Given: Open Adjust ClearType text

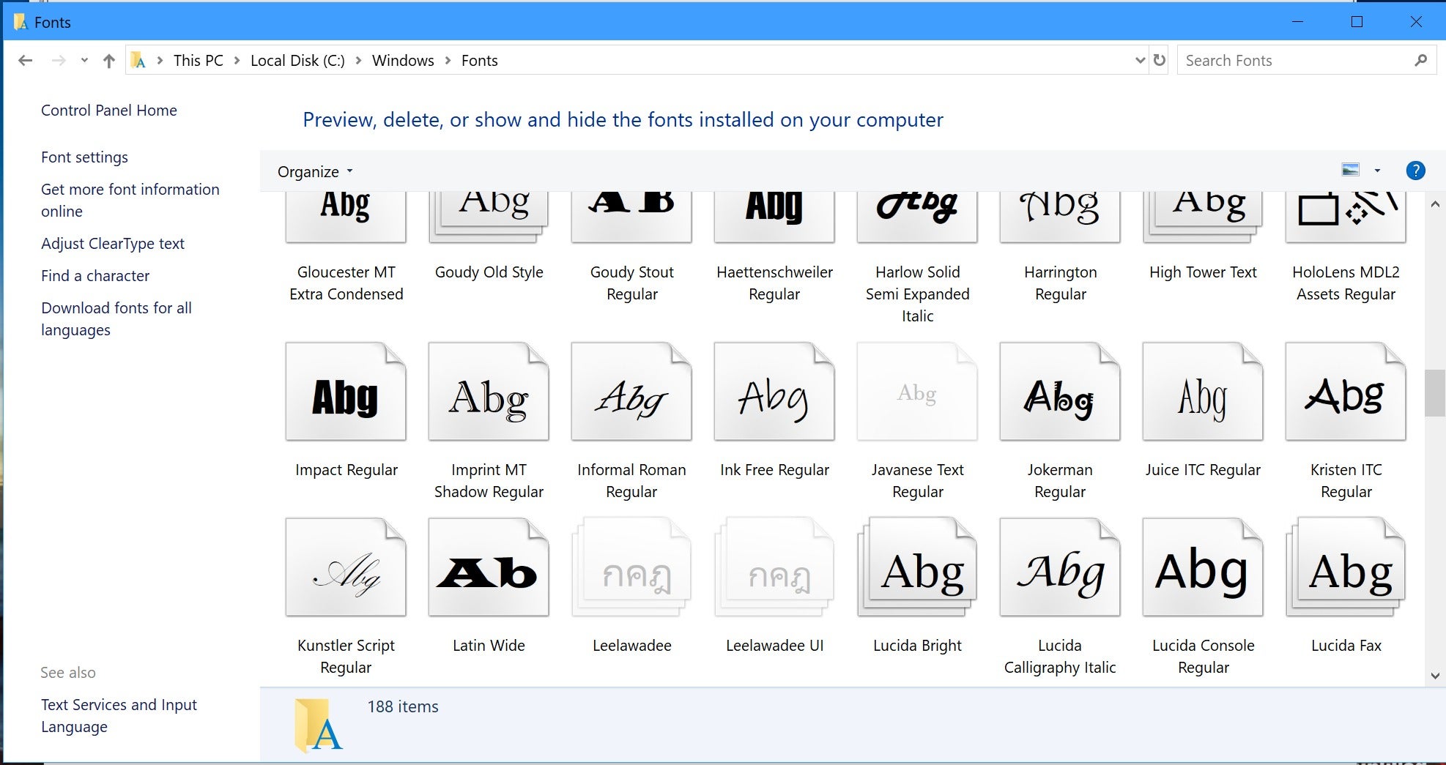Looking at the screenshot, I should 113,244.
